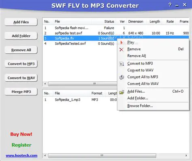Open the help question mark icon
192x161 pixels.
coord(170,5)
